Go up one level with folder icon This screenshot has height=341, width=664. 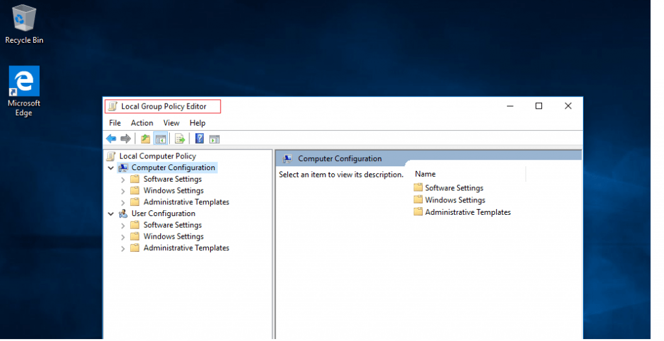tap(145, 138)
